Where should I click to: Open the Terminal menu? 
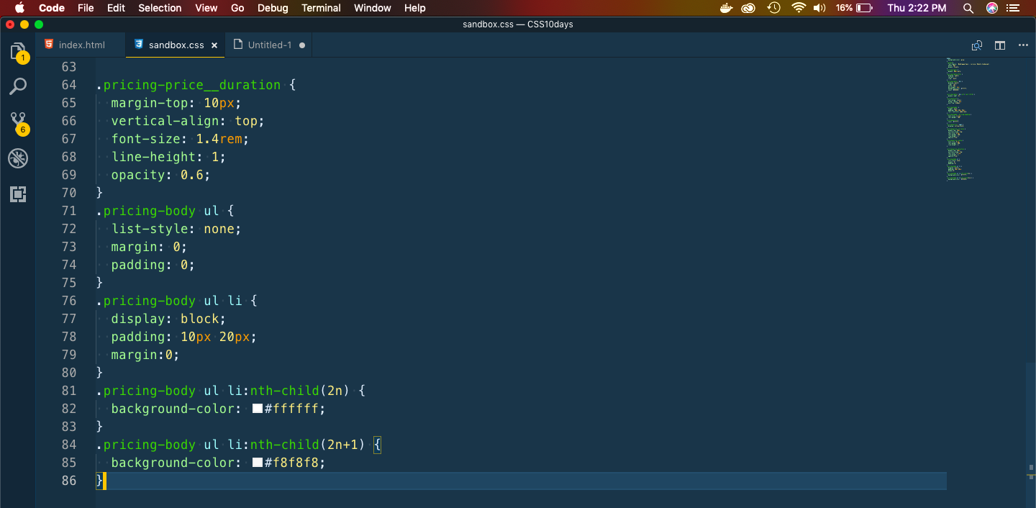(x=321, y=8)
